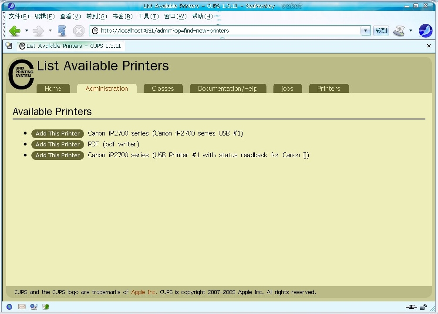Open the 转到(G) menu
Viewport: 438px width, 314px height.
click(x=97, y=17)
